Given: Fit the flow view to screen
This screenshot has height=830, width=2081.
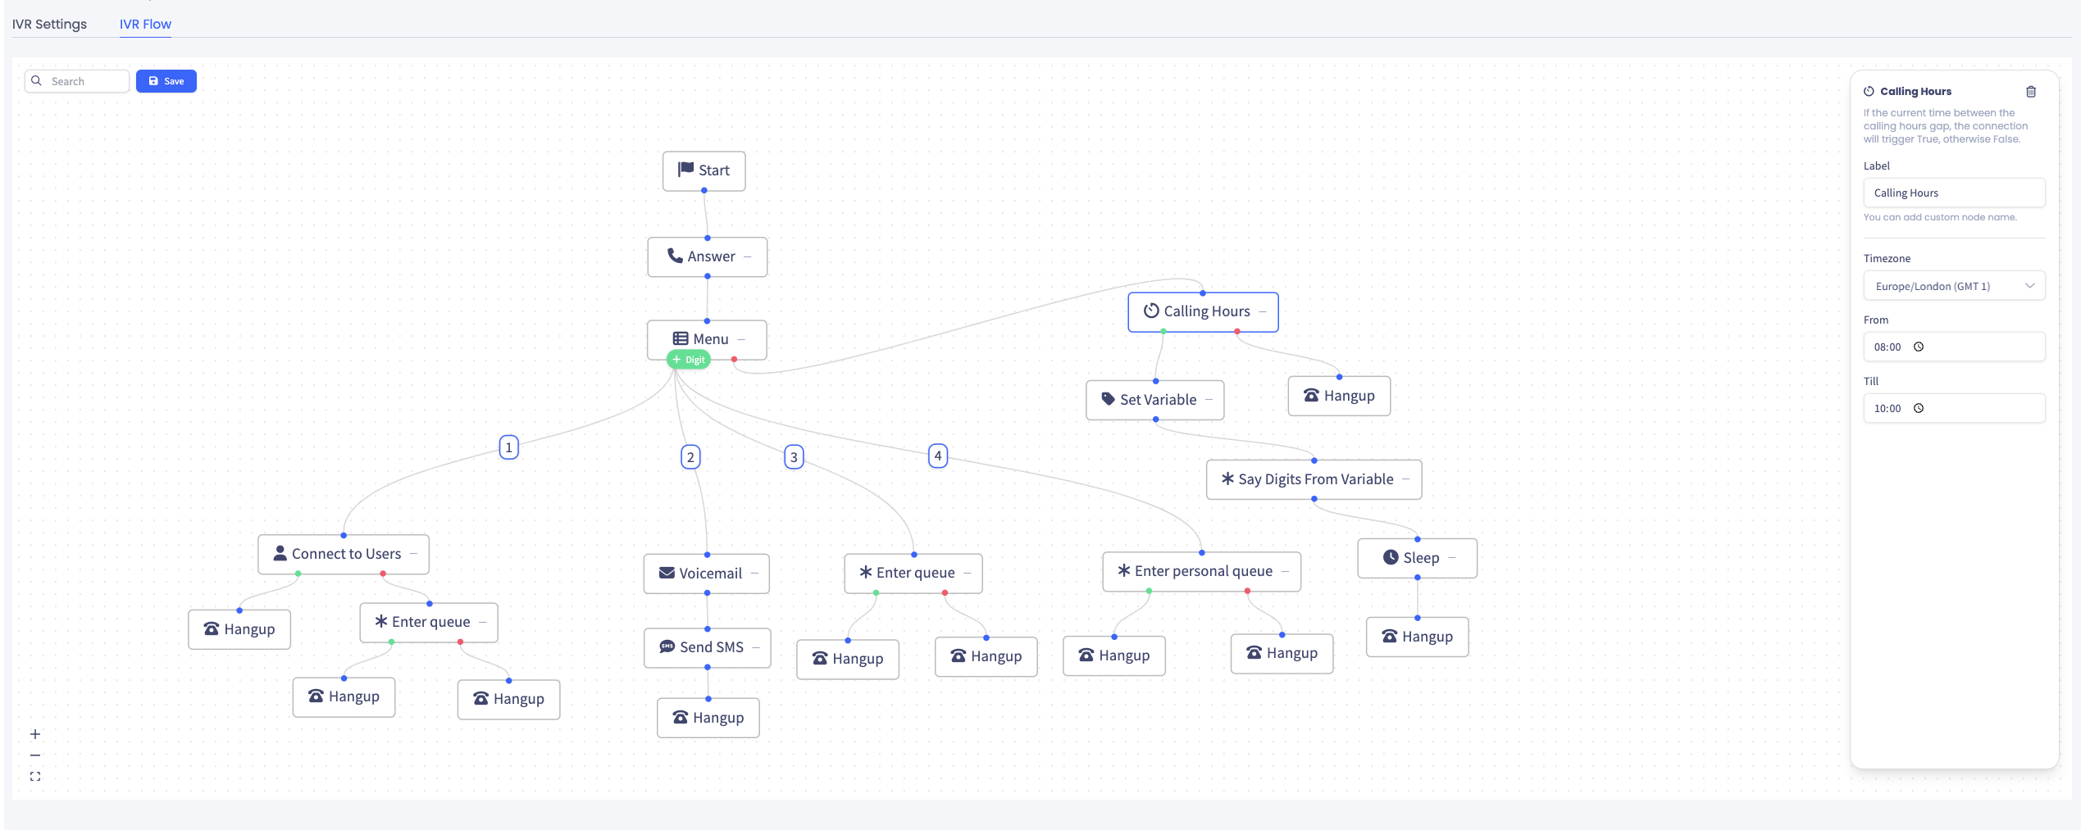Looking at the screenshot, I should (35, 777).
